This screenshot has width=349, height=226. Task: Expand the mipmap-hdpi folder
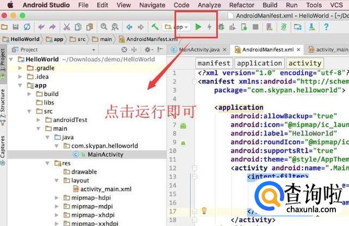57,198
